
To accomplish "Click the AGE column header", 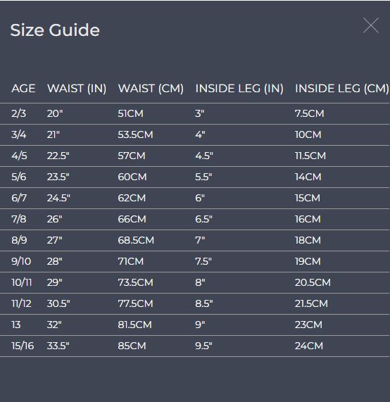I will coord(23,89).
